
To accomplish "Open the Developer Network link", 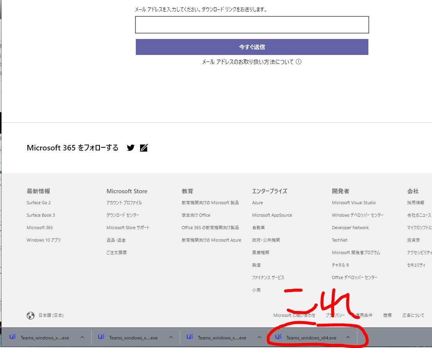I will click(x=350, y=228).
